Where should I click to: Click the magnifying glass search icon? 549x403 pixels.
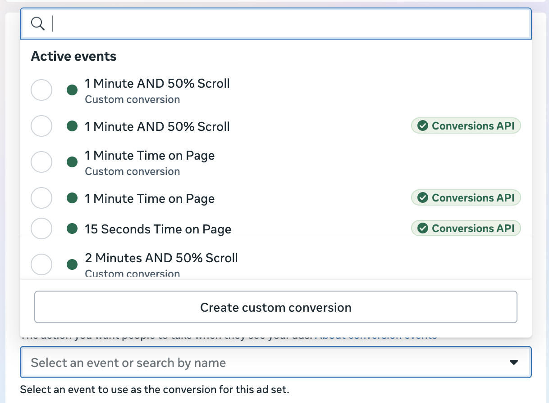click(38, 23)
